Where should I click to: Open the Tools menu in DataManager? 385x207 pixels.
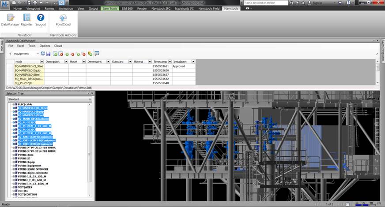(32, 46)
